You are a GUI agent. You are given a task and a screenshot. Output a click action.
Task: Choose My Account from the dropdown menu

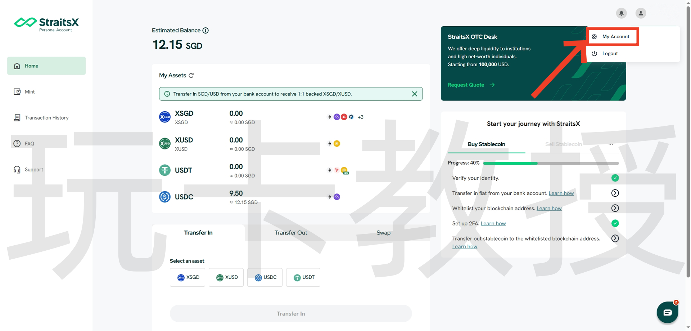(615, 37)
